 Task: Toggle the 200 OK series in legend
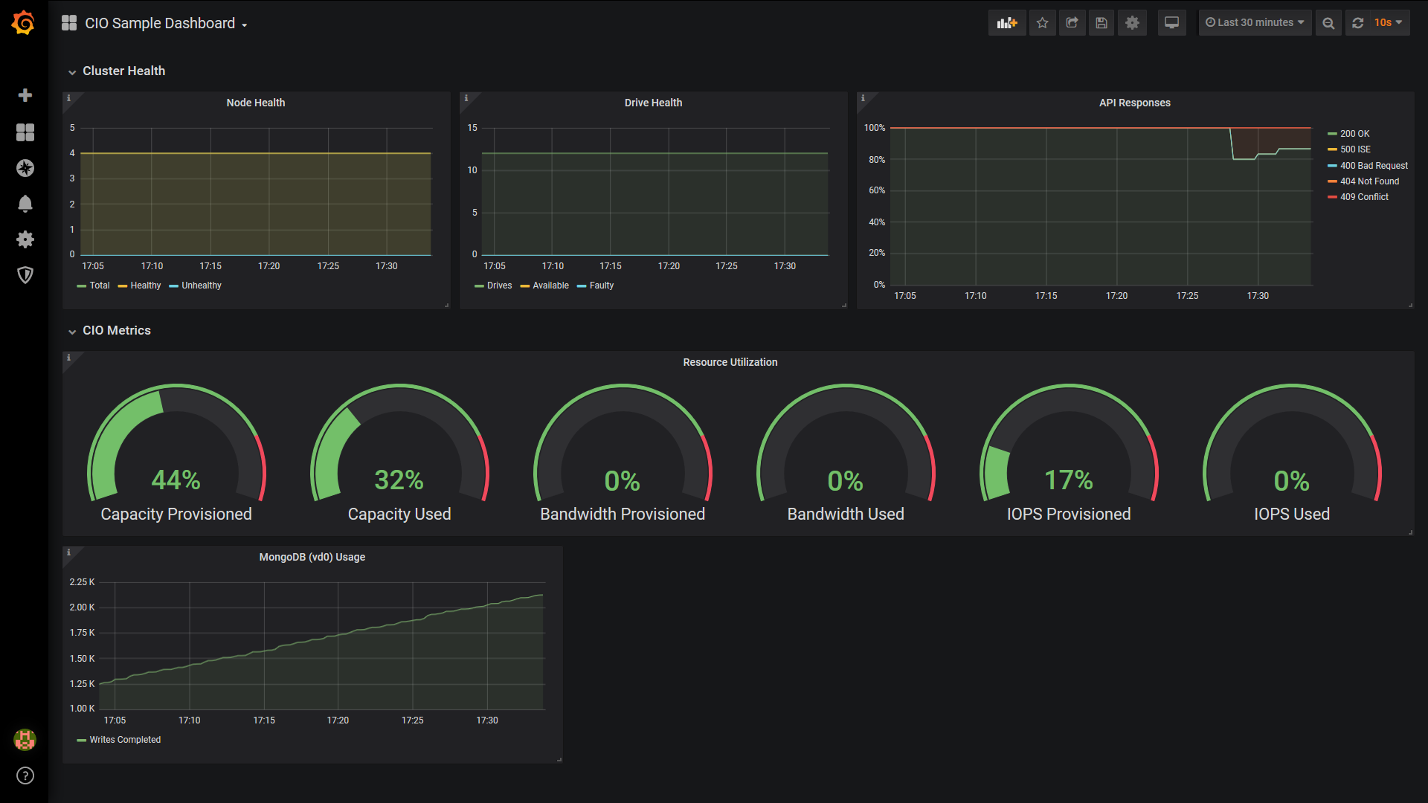(1354, 134)
